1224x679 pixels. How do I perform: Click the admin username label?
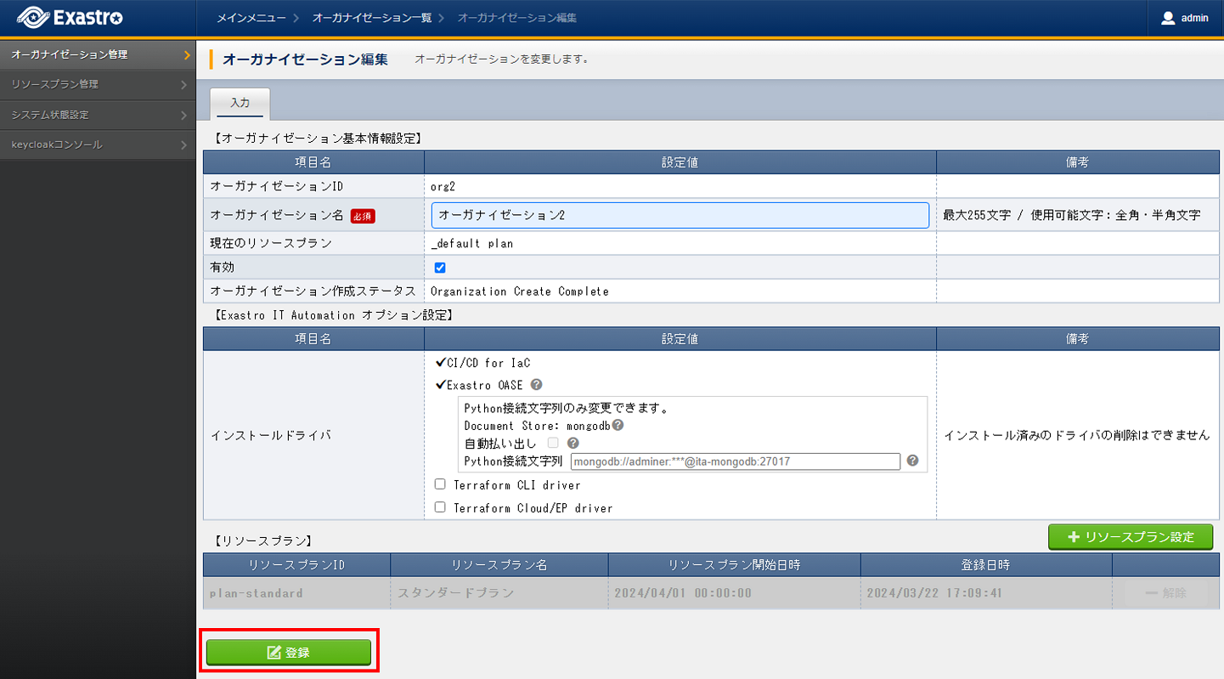pyautogui.click(x=1194, y=18)
